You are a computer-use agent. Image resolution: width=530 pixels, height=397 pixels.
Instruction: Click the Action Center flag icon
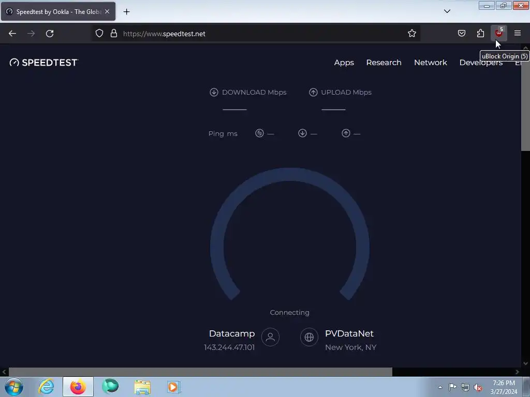click(452, 387)
